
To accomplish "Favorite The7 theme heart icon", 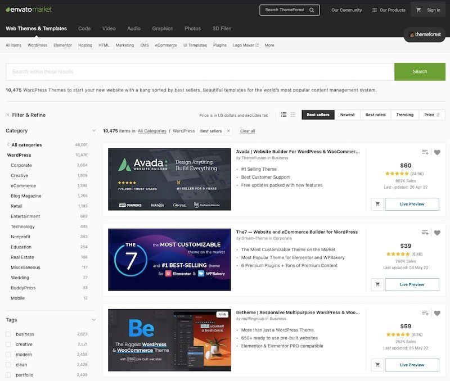I will tap(437, 233).
